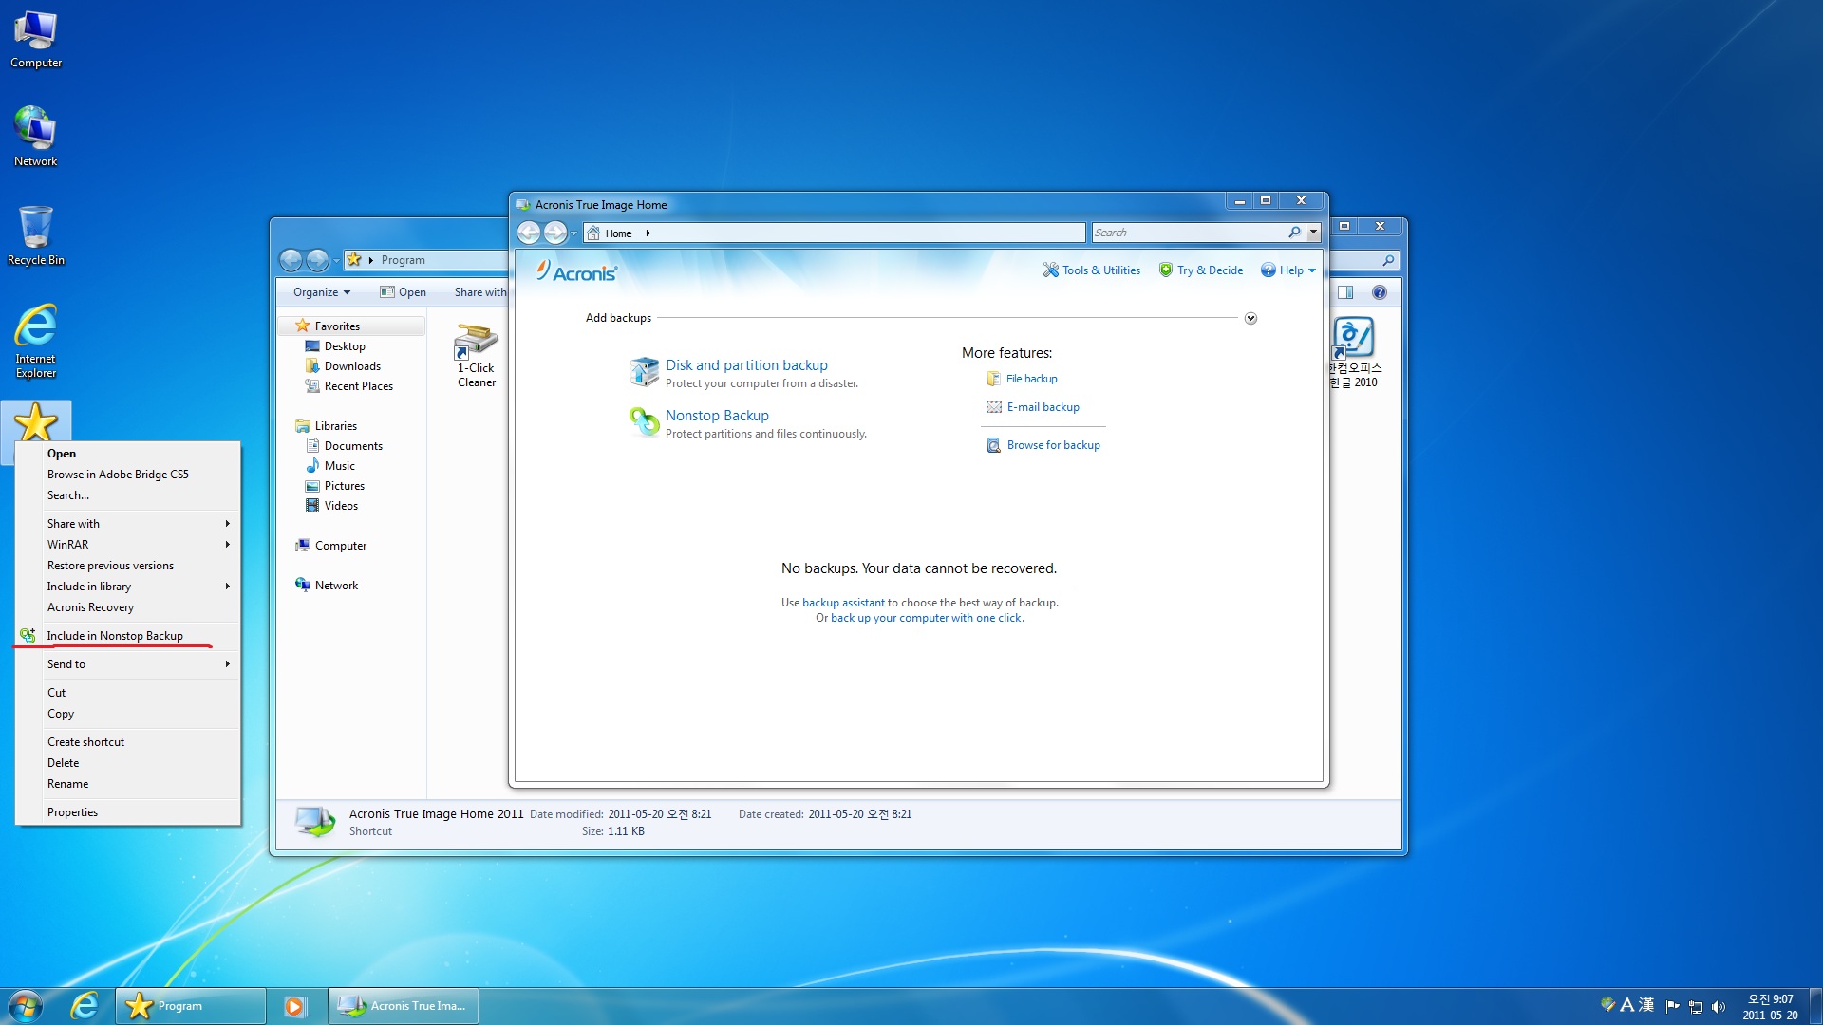This screenshot has width=1823, height=1025.
Task: Choose Acronis Recovery menu item
Action: click(127, 607)
